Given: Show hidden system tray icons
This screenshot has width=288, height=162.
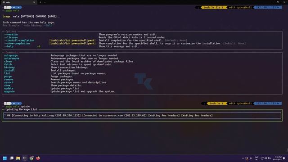Looking at the screenshot, I should (x=243, y=158).
